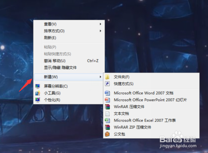Click the folder icon beside 文件夹(F)
208x153 pixels.
coord(107,77)
